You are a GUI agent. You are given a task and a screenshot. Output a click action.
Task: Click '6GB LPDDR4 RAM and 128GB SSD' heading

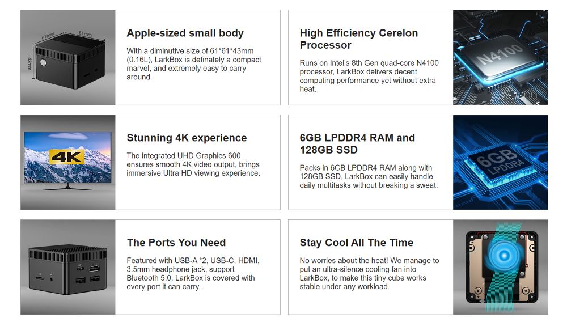[x=357, y=144]
